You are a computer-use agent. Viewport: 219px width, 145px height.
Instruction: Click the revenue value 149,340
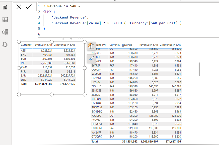133,61
